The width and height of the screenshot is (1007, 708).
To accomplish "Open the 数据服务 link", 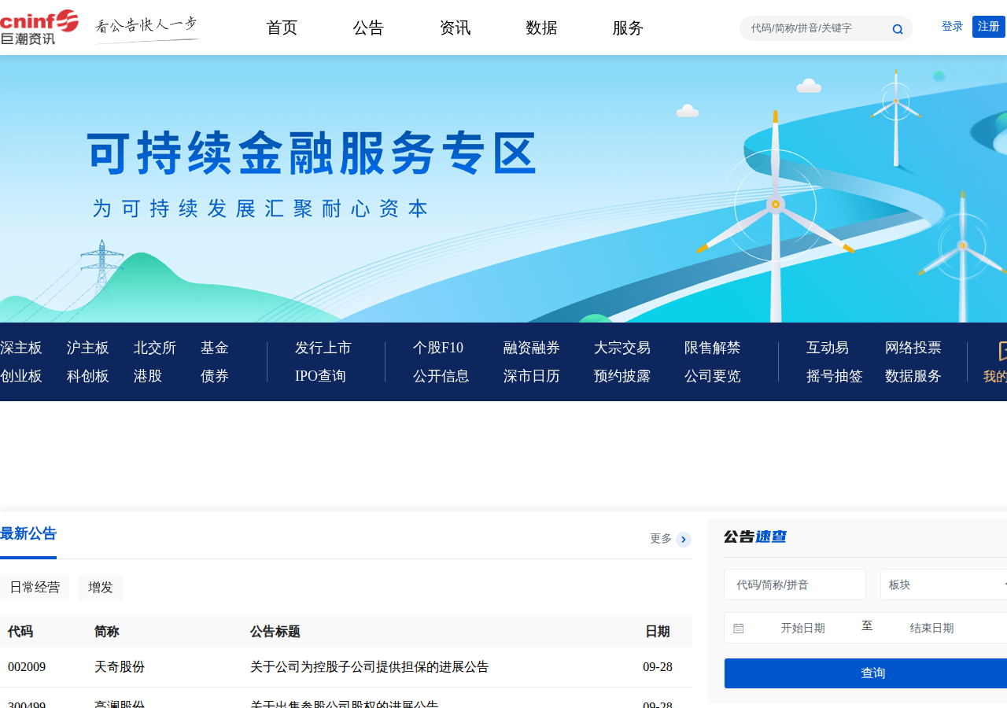I will click(913, 376).
